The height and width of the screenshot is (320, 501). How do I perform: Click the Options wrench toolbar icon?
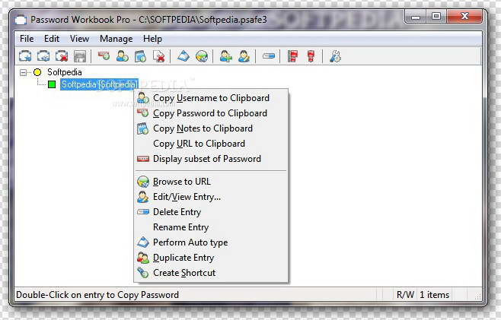pyautogui.click(x=335, y=56)
